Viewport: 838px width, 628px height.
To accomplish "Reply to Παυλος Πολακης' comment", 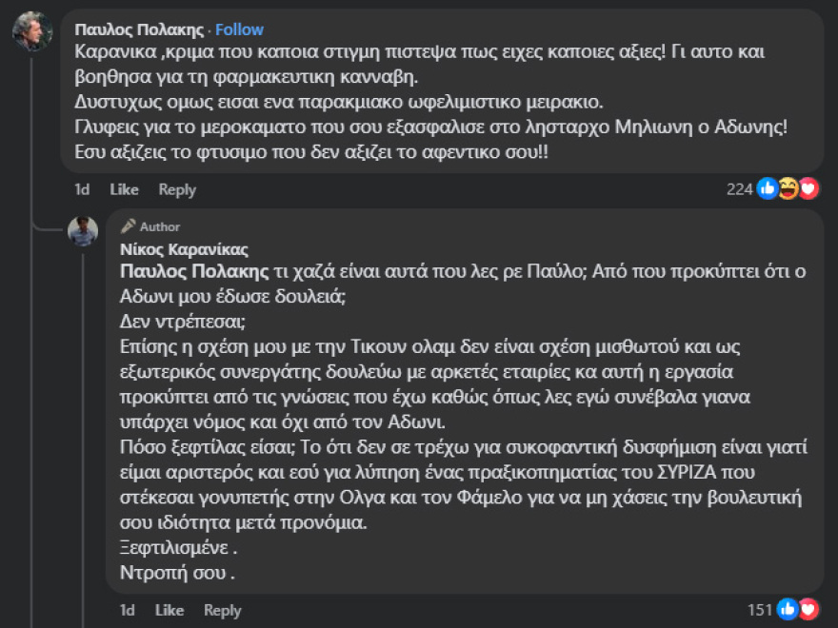I will pyautogui.click(x=175, y=188).
